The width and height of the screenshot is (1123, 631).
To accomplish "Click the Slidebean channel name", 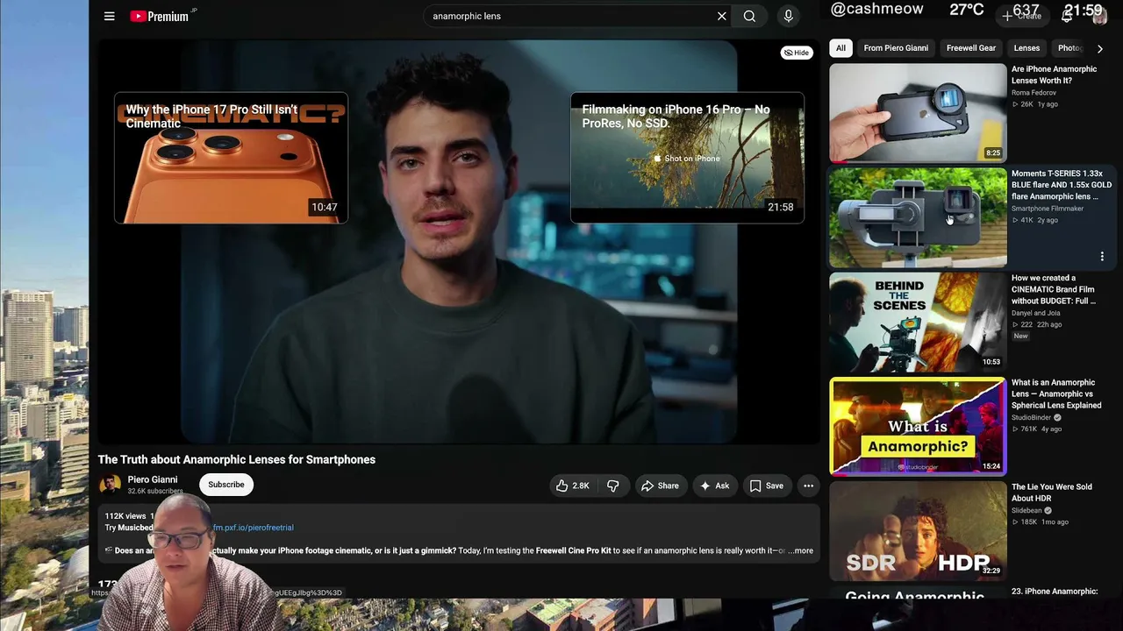I will coord(1026,510).
